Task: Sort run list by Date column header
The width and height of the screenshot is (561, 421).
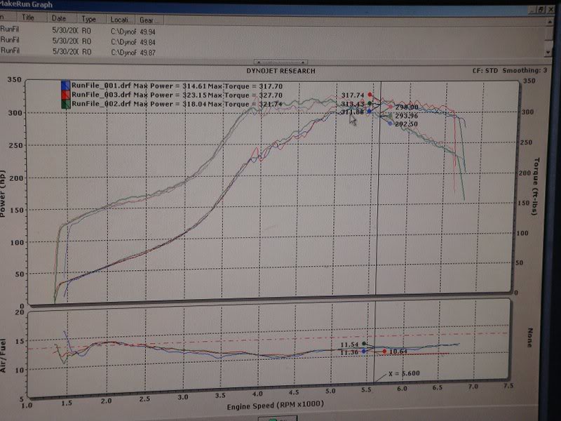Action: (x=60, y=18)
